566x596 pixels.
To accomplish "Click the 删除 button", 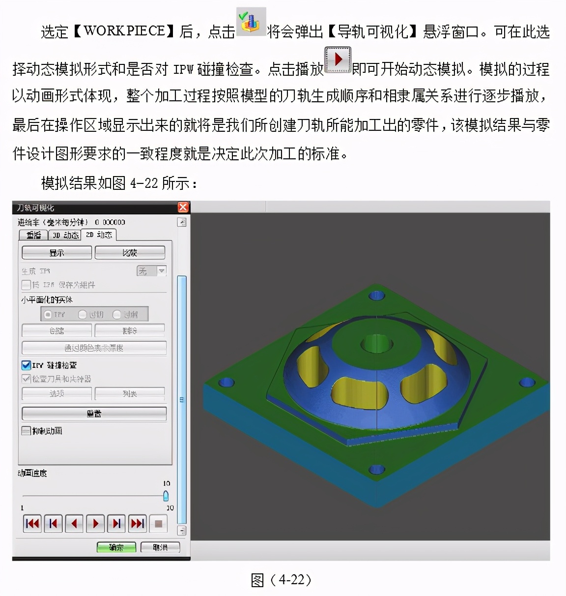I will (x=130, y=330).
